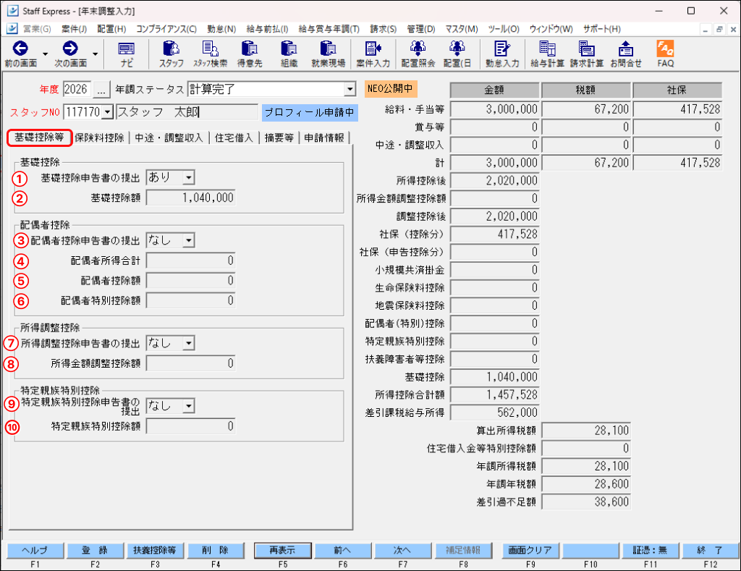The height and width of the screenshot is (571, 741).
Task: Open the マスタ(M) menu
Action: [462, 29]
